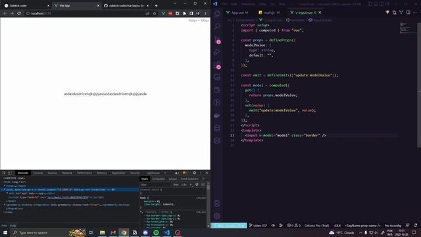Activate DevTools inspect element picker
Screen dimensions: 421x237
(4, 172)
